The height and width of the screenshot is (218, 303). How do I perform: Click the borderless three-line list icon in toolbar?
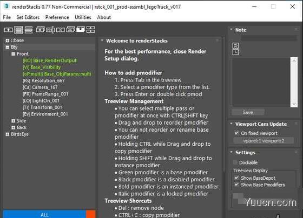coord(29,30)
